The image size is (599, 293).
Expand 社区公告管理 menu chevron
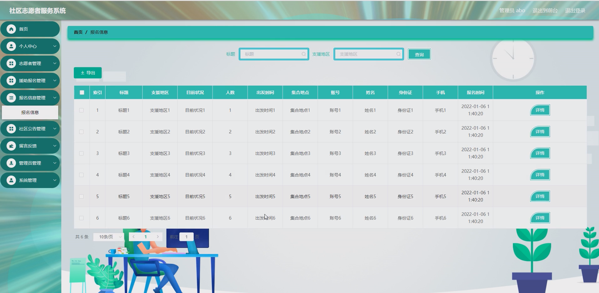tap(55, 129)
